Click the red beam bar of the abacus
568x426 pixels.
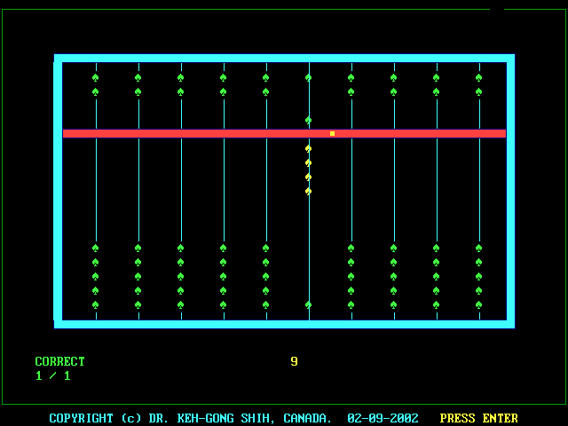coord(284,134)
